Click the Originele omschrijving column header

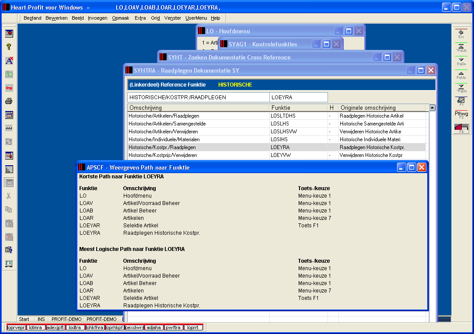382,108
